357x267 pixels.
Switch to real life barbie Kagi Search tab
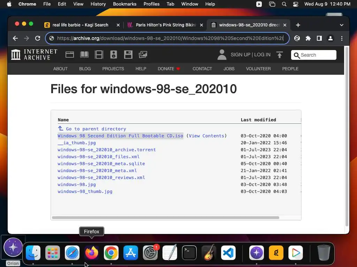81,25
